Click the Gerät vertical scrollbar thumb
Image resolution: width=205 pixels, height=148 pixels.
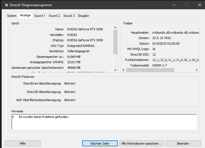pyautogui.click(x=115, y=42)
